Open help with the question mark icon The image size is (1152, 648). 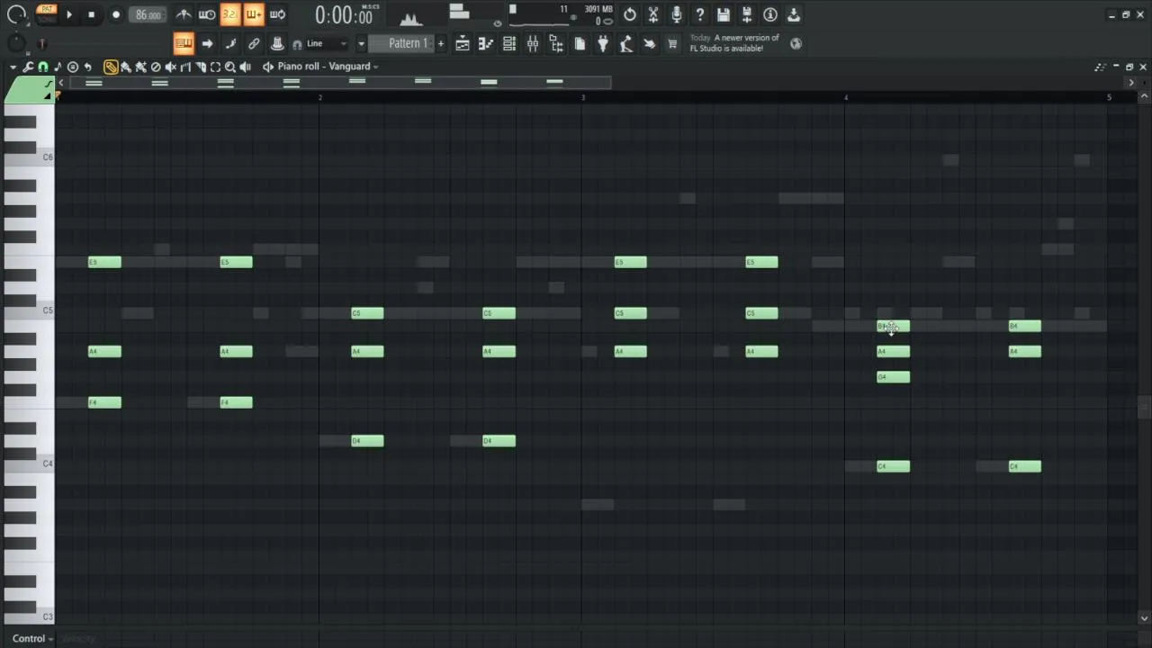700,14
